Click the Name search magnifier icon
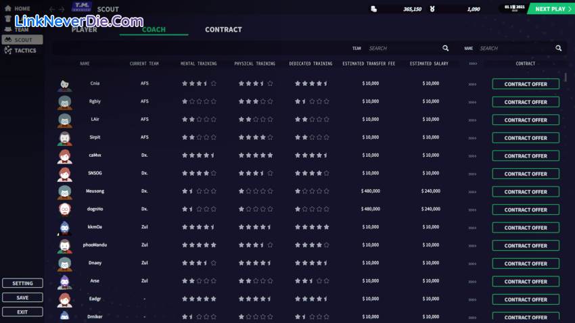This screenshot has height=323, width=575. coord(558,49)
